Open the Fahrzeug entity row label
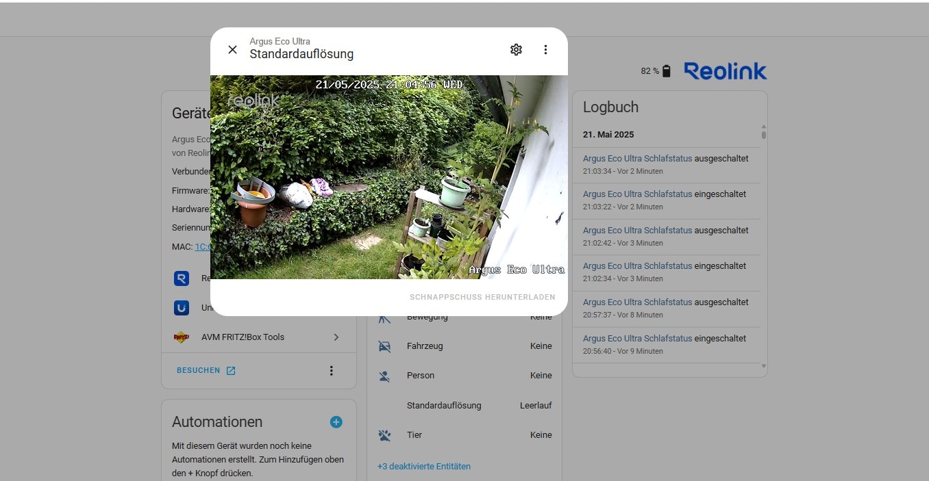The width and height of the screenshot is (929, 481). tap(425, 346)
